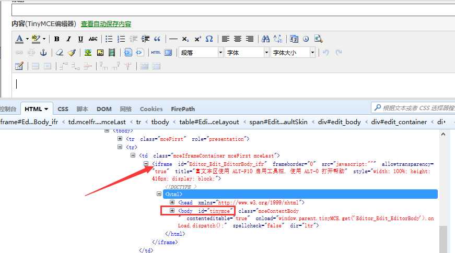Increase indent of the paragraph
This screenshot has height=253, width=455.
click(145, 39)
